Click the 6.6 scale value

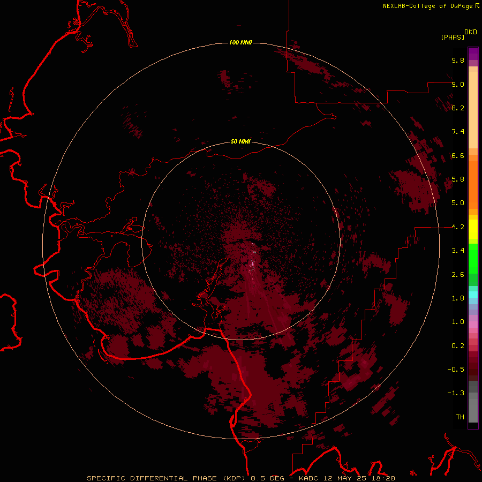[458, 155]
